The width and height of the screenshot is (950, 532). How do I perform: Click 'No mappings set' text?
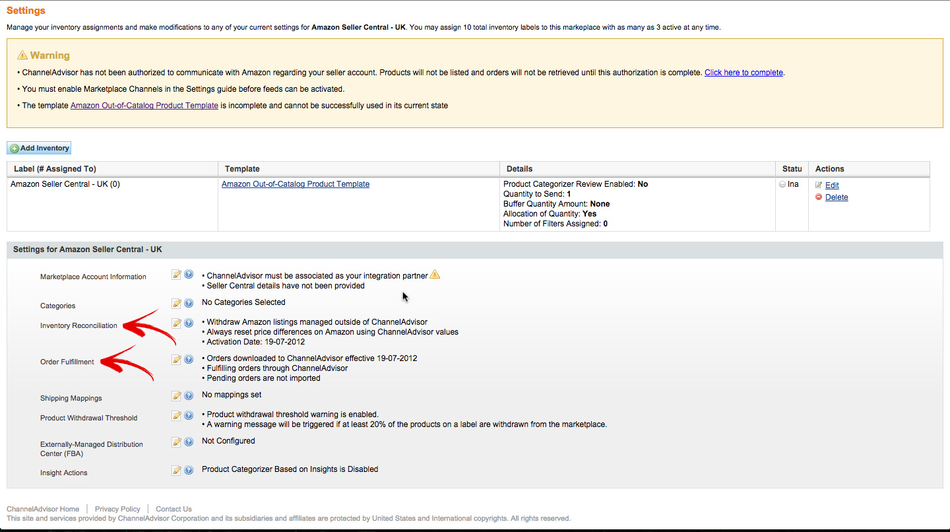232,395
